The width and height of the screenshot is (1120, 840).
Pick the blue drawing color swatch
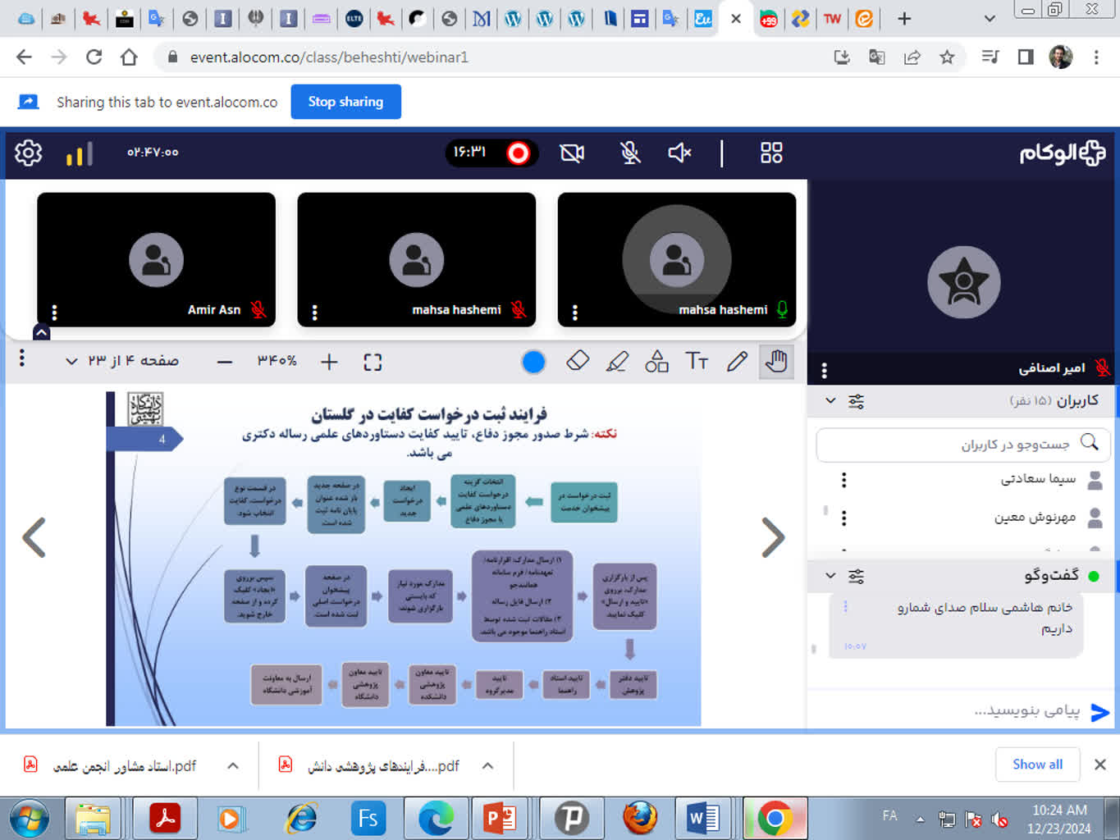(x=533, y=362)
